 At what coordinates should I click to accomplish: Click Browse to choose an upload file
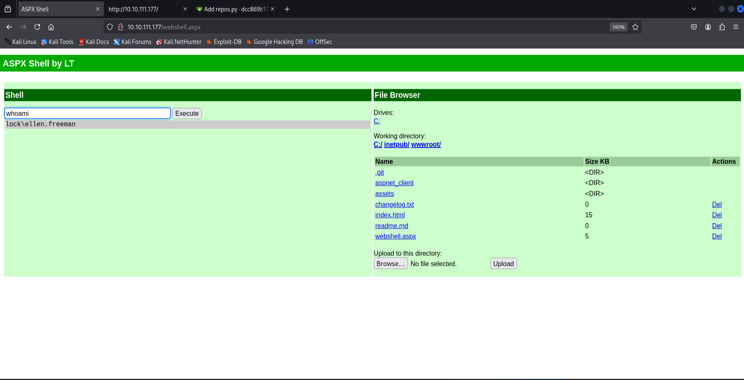[x=390, y=264]
